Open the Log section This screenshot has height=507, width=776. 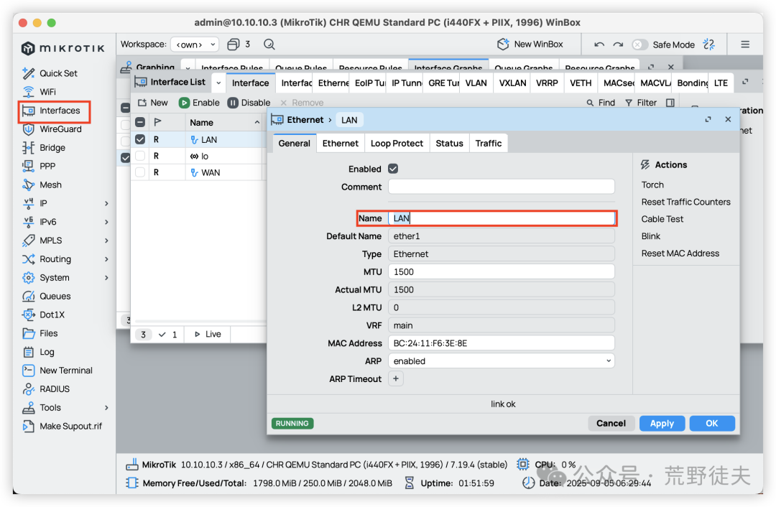39,352
